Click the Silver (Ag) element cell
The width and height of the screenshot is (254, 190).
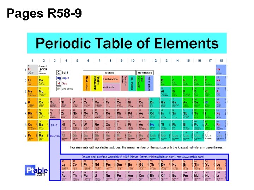pyautogui.click(x=143, y=114)
